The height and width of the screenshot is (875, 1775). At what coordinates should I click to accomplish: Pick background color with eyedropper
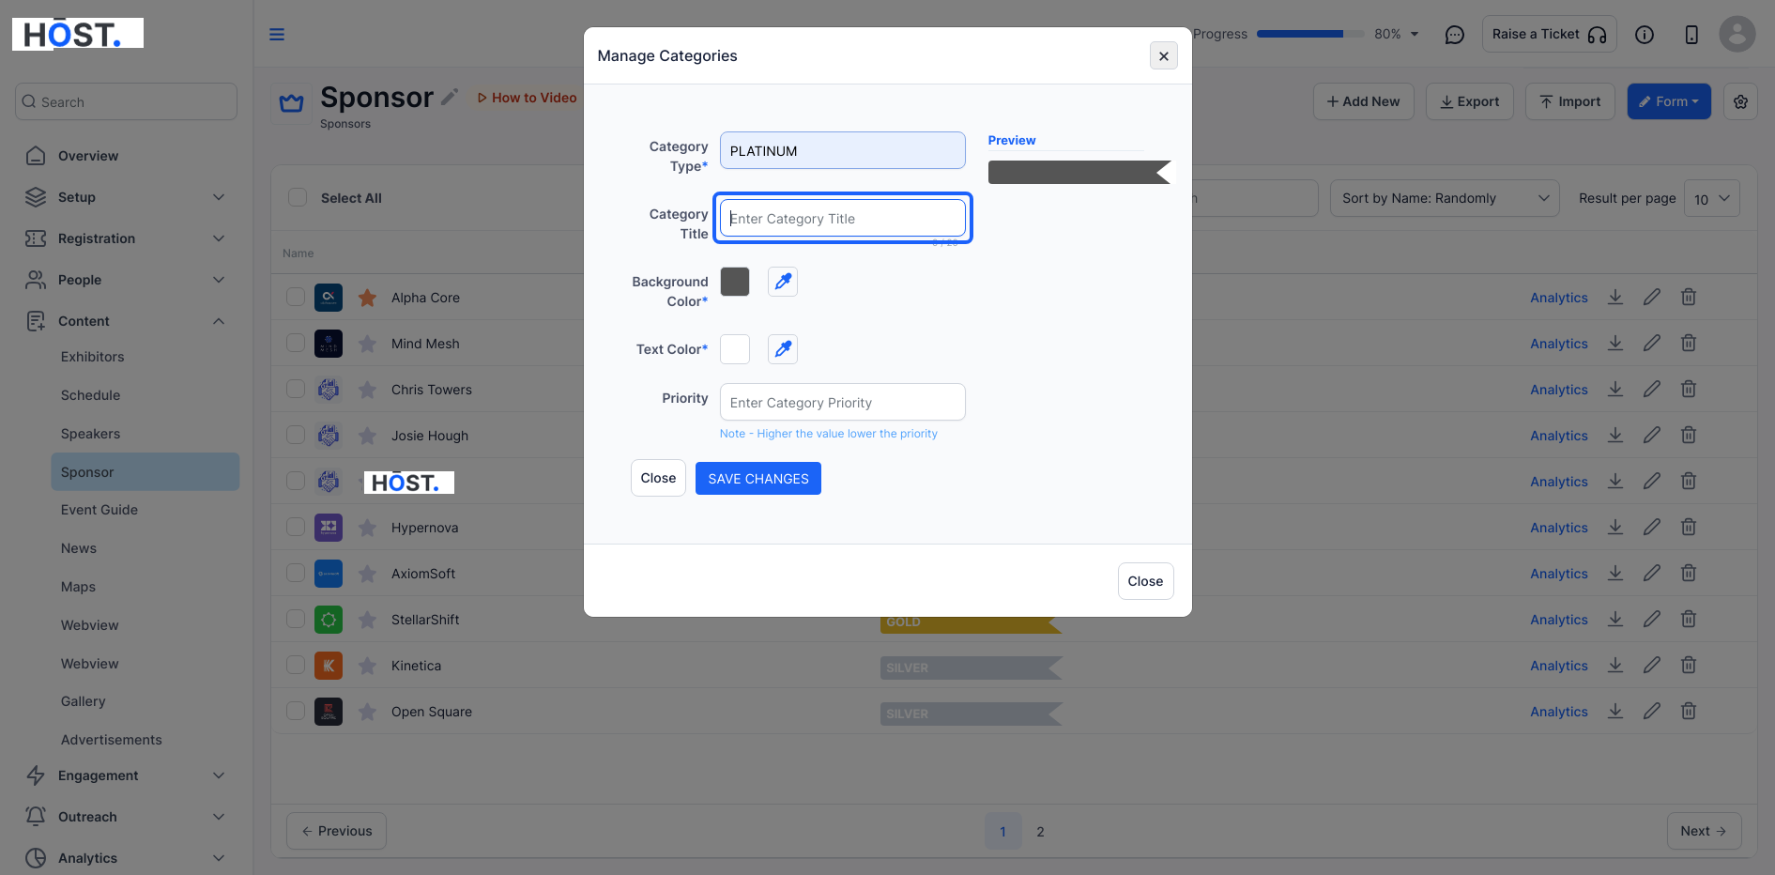(783, 282)
